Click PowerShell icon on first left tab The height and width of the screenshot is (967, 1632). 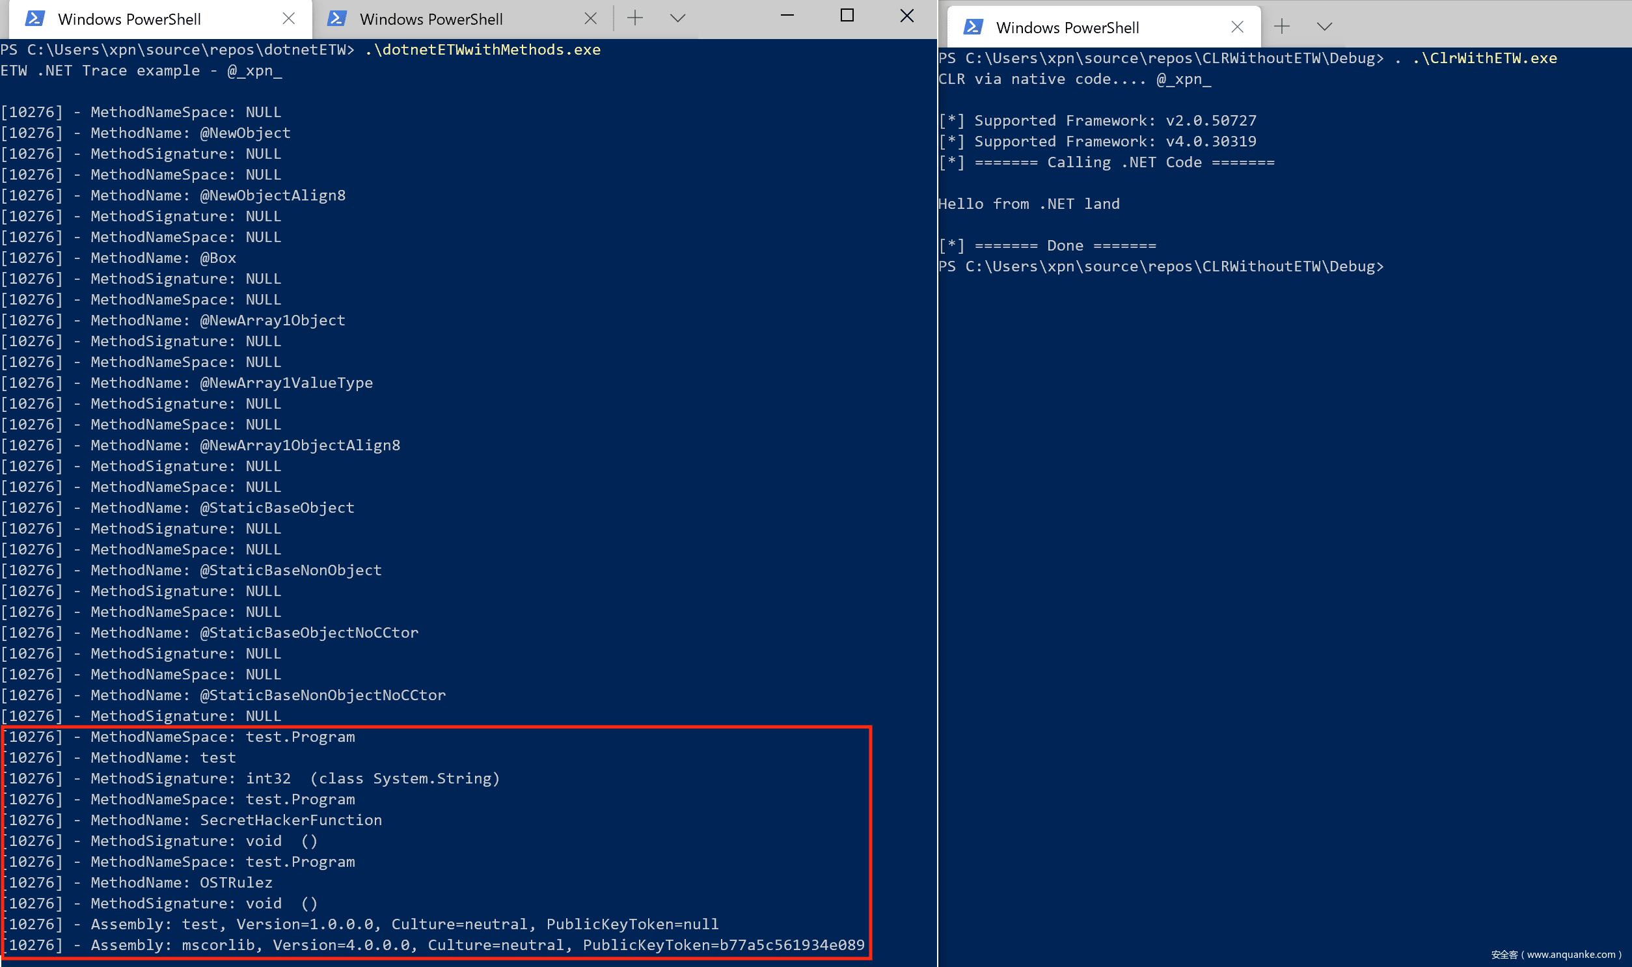pyautogui.click(x=34, y=18)
